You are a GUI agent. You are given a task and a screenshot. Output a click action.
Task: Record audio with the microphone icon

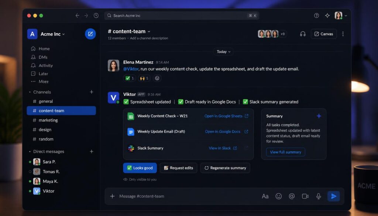(319, 196)
